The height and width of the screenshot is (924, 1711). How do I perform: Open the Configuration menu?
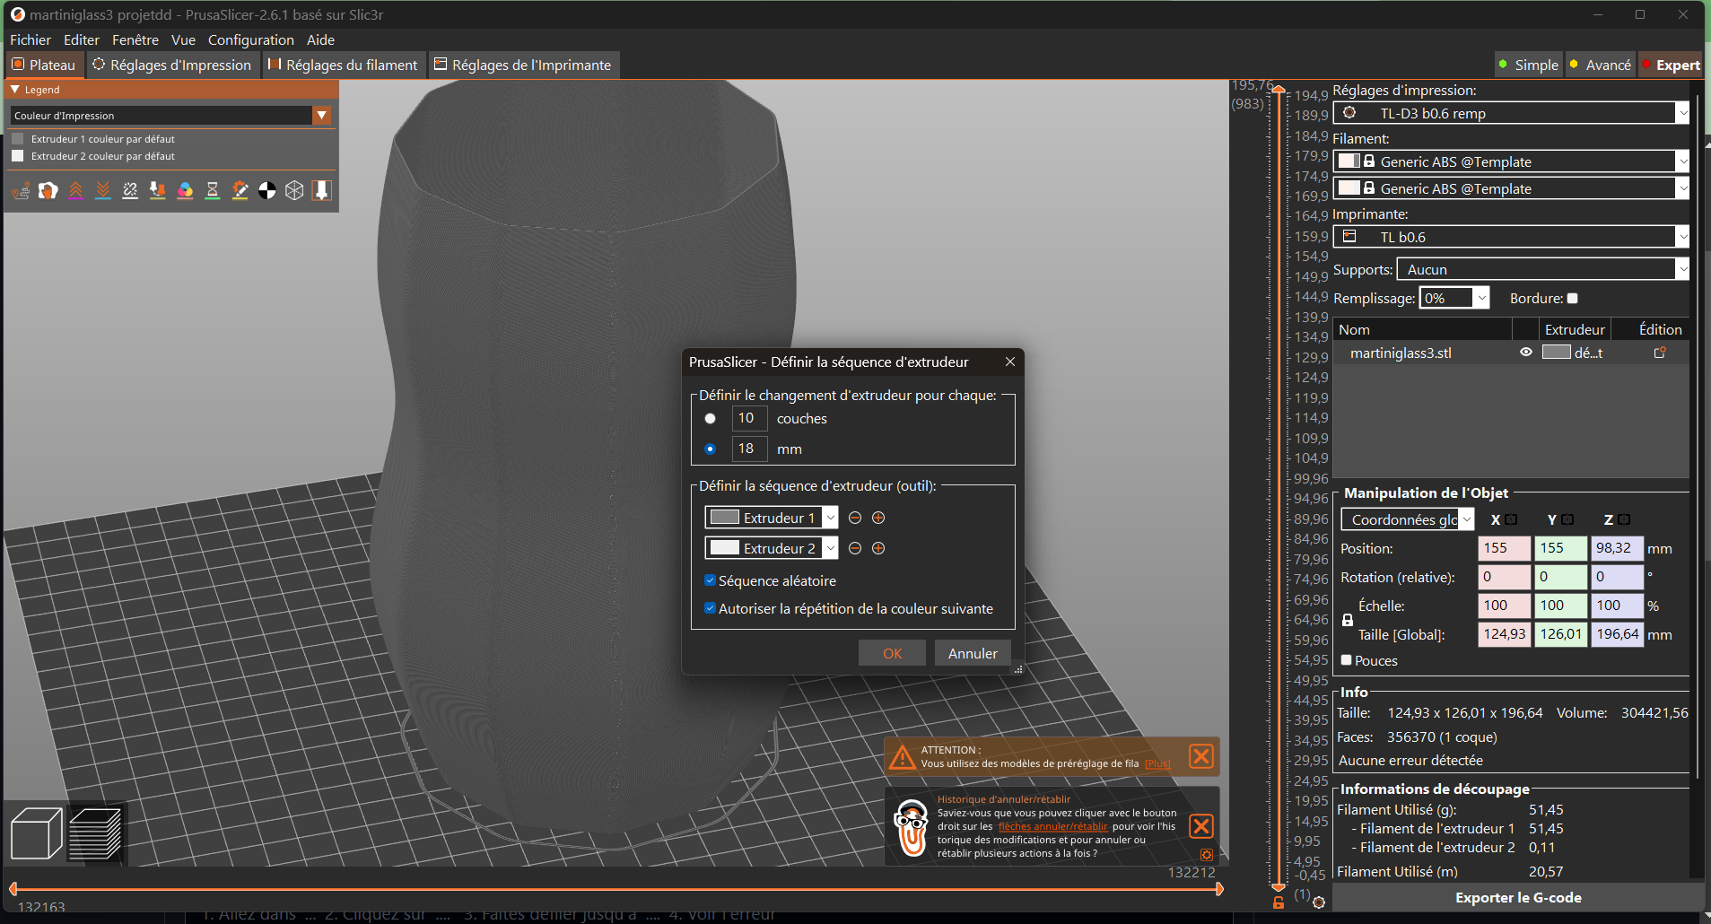click(x=250, y=39)
